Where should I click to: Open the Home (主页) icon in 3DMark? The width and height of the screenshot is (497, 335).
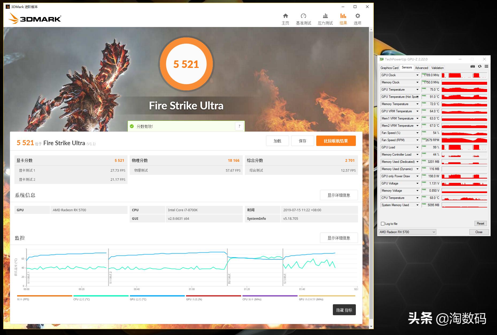pos(285,16)
